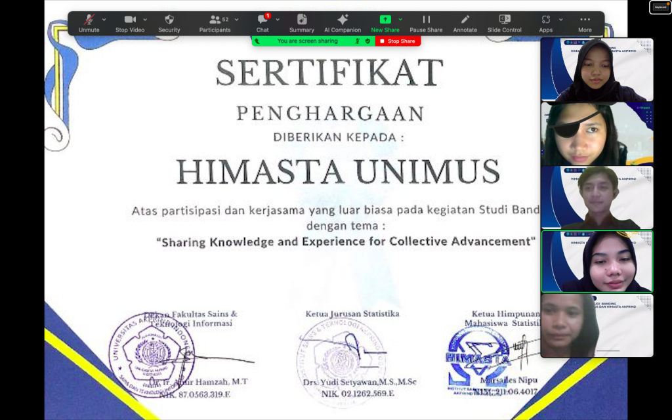The image size is (672, 420).
Task: Click the name 'Drs. Yudi Setyawan,M.S.,M.Sc'
Action: (360, 382)
